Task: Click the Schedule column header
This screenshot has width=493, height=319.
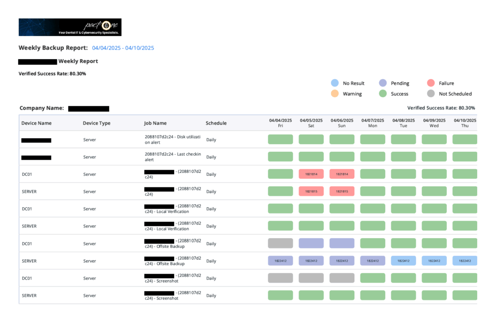Action: point(216,123)
